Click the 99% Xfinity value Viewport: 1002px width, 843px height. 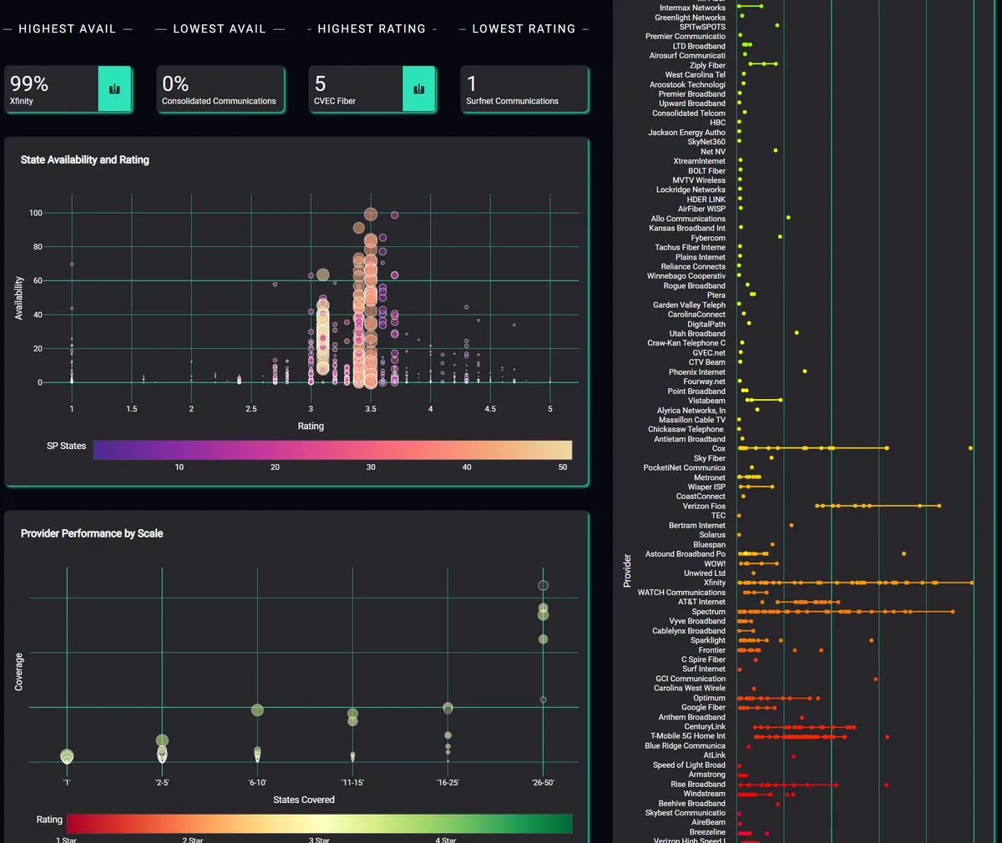tap(29, 83)
